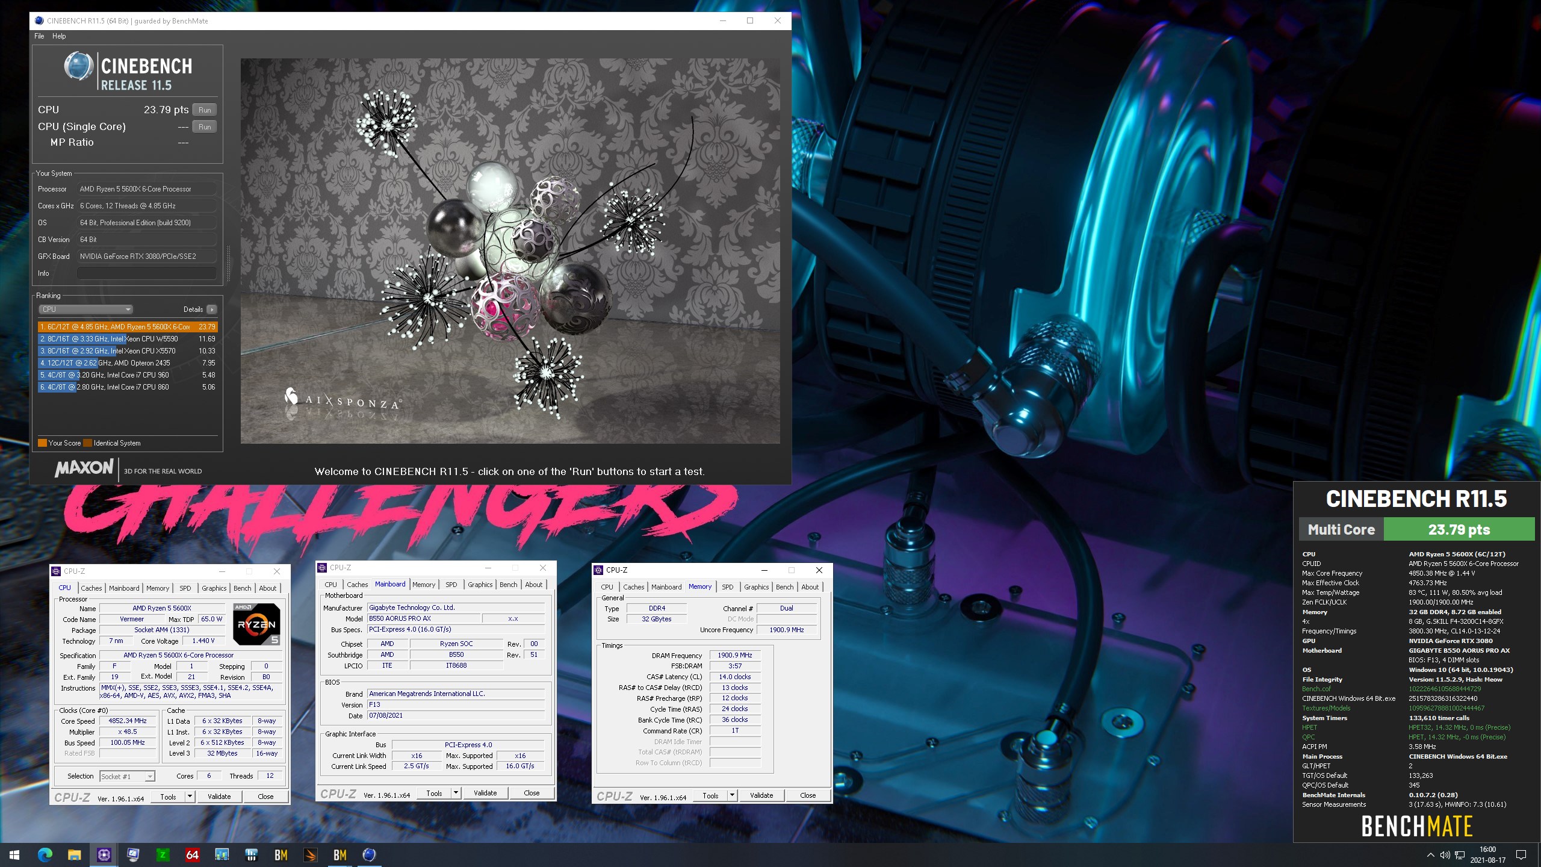This screenshot has width=1541, height=867.
Task: Open the Help menu in Cinebench
Action: tap(59, 36)
